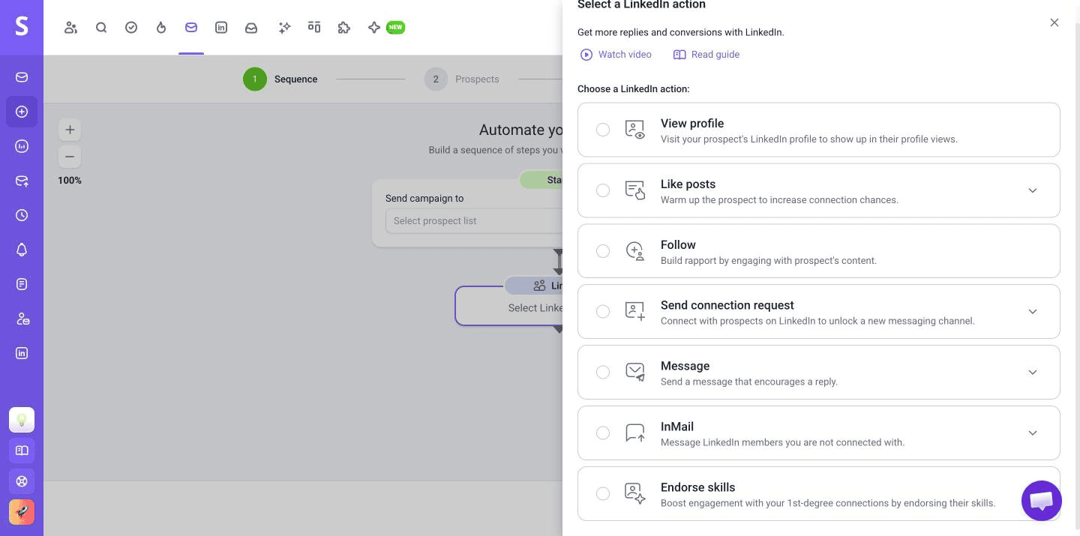
Task: Select the Message radio button
Action: click(603, 372)
